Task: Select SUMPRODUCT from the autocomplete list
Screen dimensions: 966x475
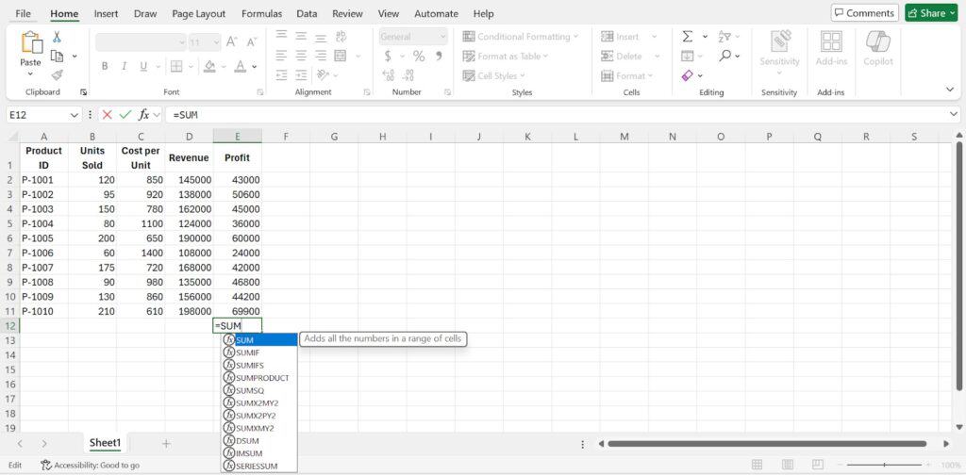Action: click(x=258, y=378)
